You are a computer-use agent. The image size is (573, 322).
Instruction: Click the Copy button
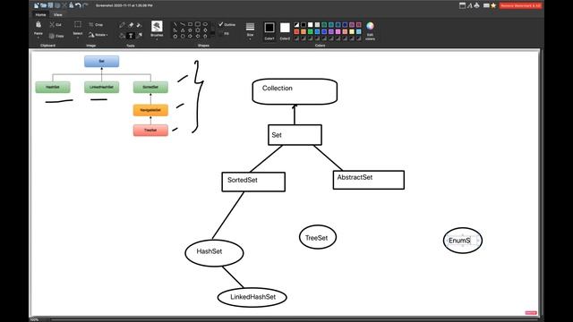(x=56, y=36)
